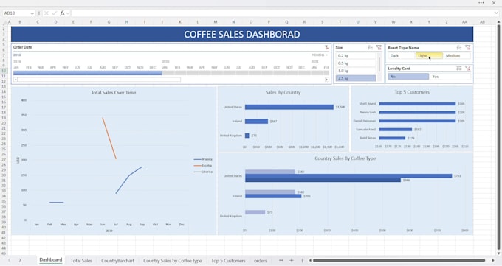The height and width of the screenshot is (266, 502).
Task: Click the Cancel X icon in formula bar
Action: (x=47, y=13)
